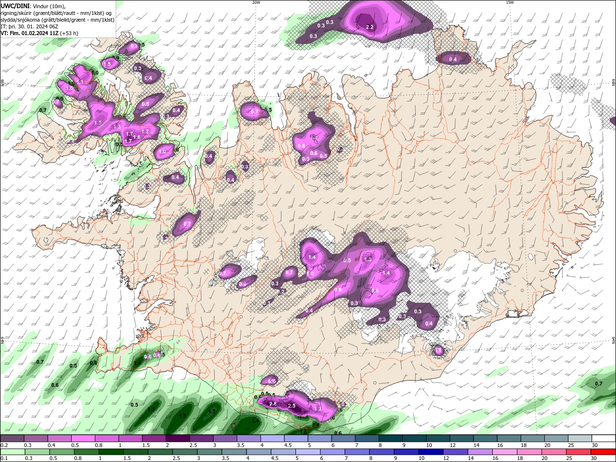
Task: Click the violet 12 rain legend swatch
Action: tap(456, 452)
